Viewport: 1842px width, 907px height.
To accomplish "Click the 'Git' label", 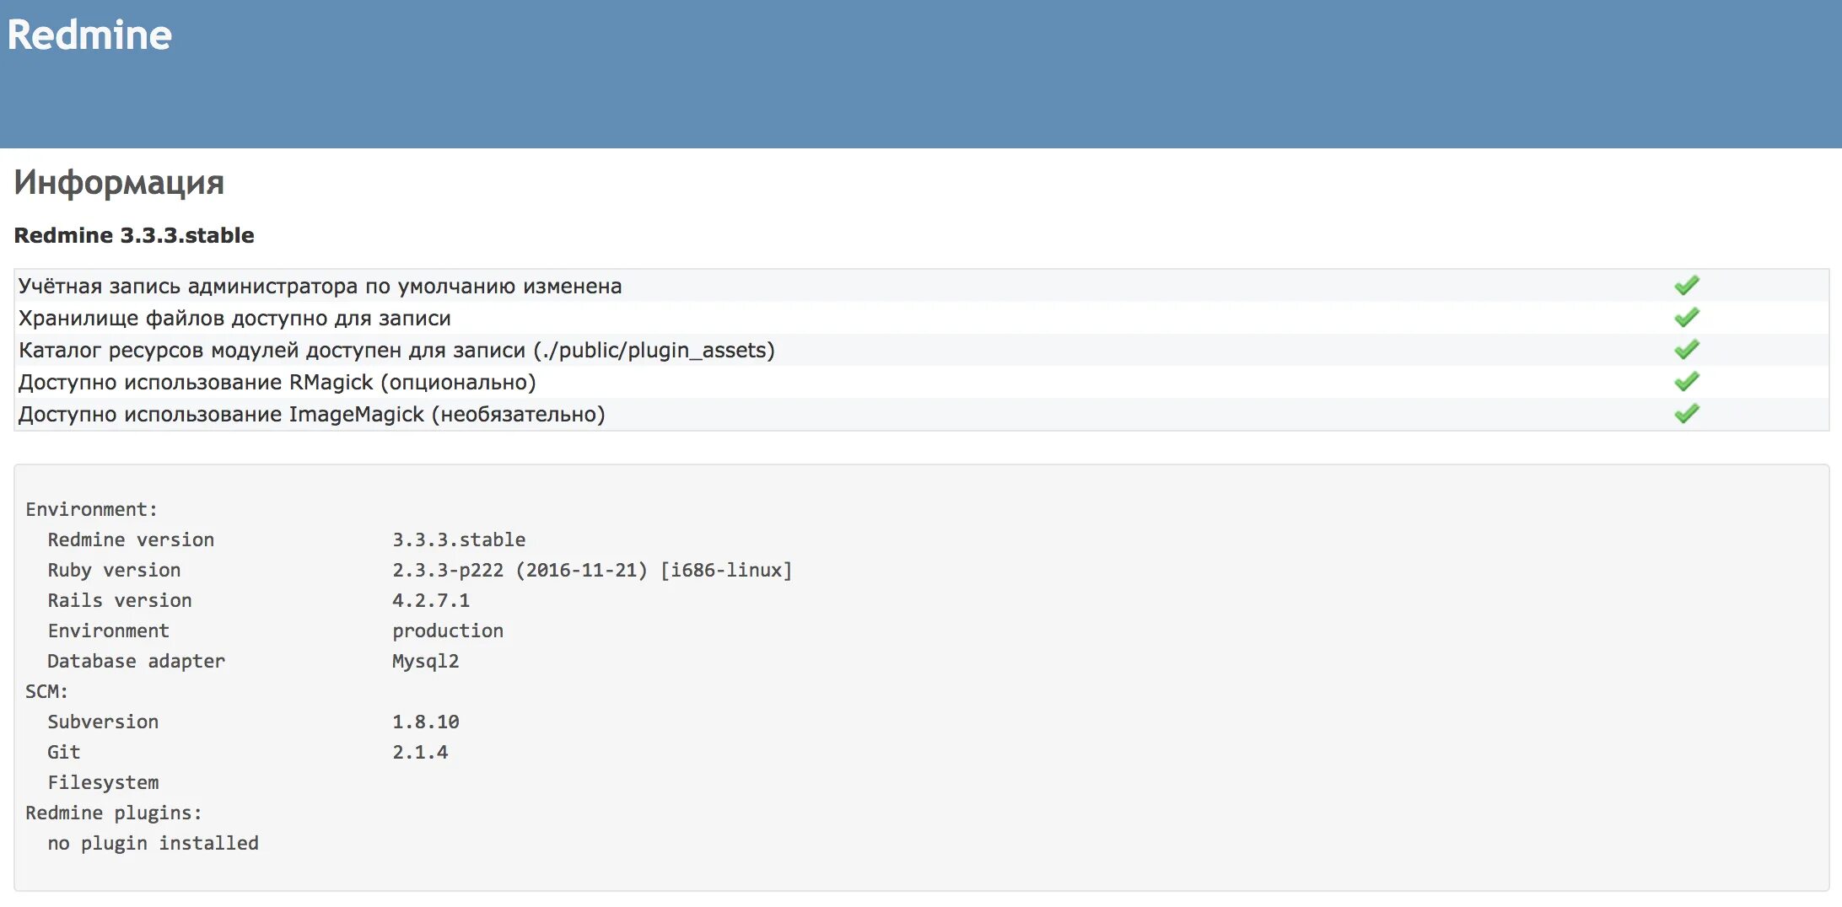I will [x=63, y=752].
